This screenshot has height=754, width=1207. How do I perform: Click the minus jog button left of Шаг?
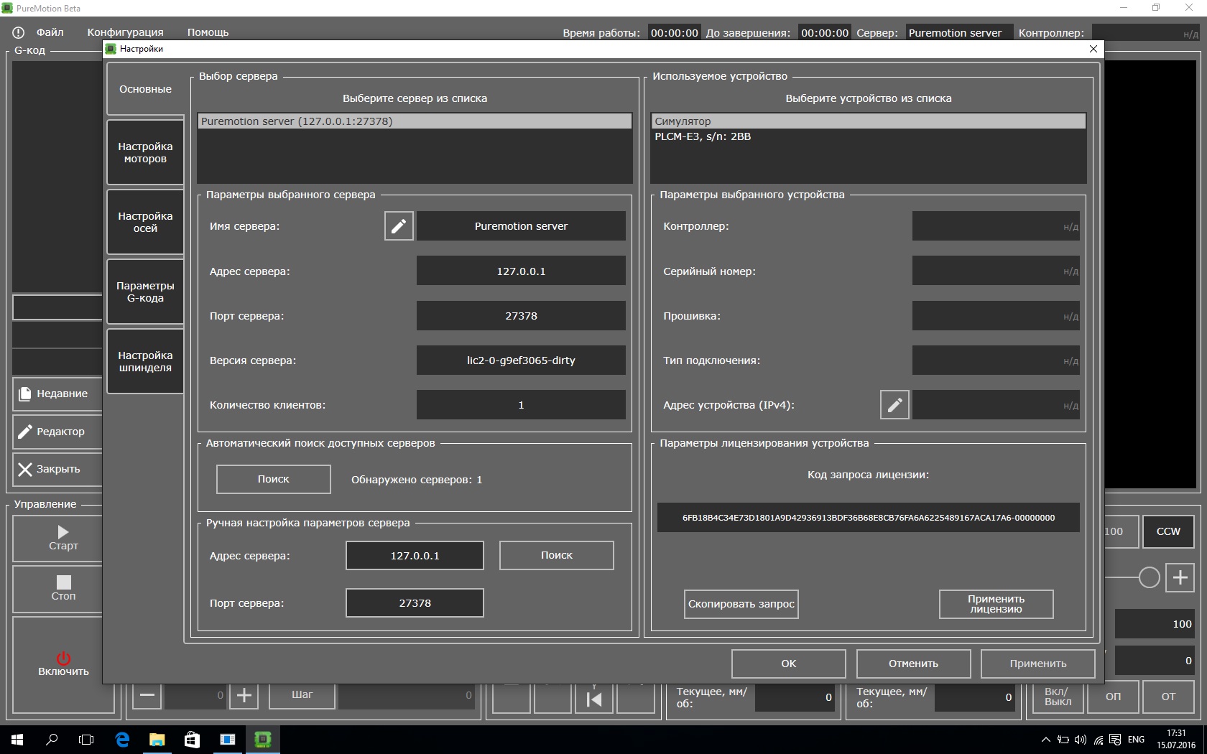tap(147, 695)
